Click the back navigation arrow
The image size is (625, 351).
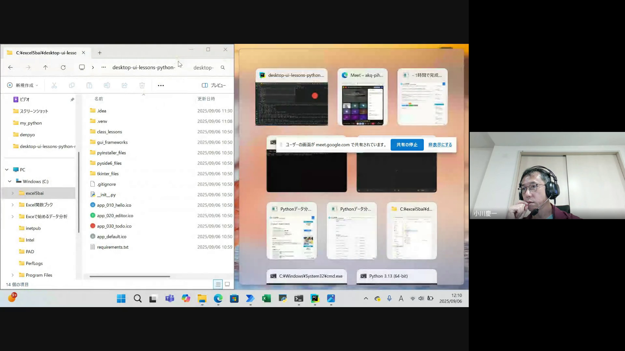(x=10, y=68)
